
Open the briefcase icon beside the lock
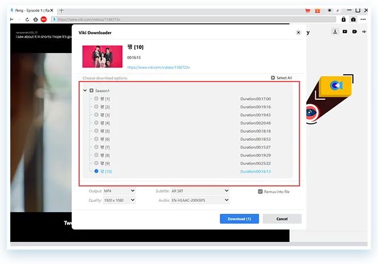pos(353,19)
